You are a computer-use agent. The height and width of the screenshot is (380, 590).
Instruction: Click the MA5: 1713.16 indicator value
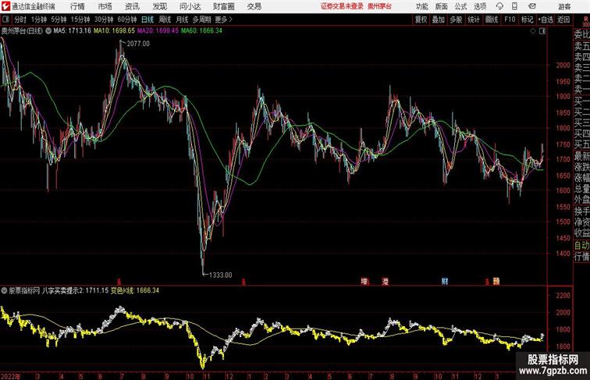(73, 31)
